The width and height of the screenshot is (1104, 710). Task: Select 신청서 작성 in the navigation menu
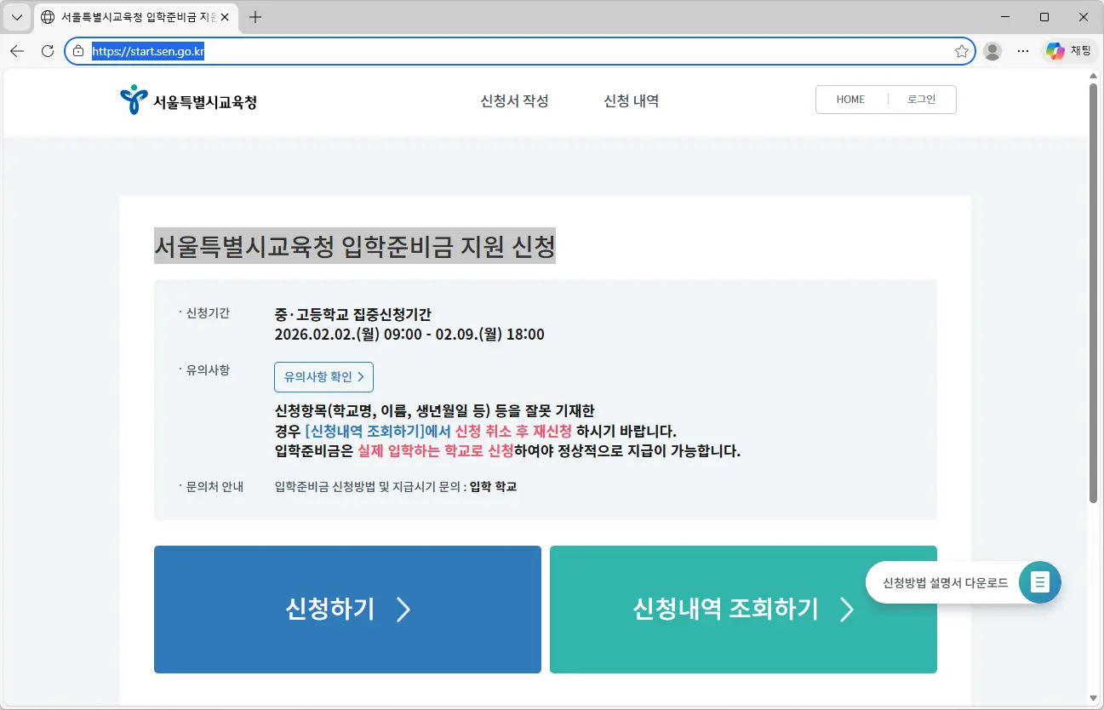pos(513,100)
